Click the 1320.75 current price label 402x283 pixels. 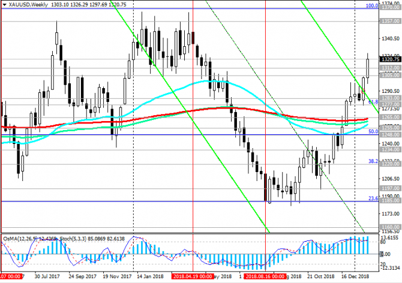coord(390,59)
